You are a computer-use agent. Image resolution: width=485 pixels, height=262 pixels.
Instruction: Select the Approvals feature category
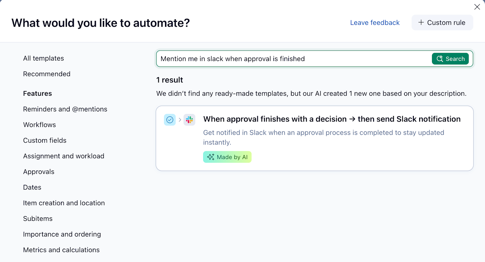click(x=39, y=172)
